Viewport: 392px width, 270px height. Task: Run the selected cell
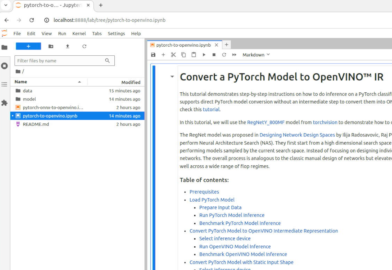click(204, 55)
